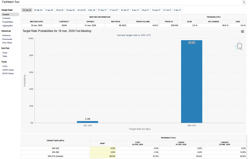Open ESTR Watch tool

[8, 73]
